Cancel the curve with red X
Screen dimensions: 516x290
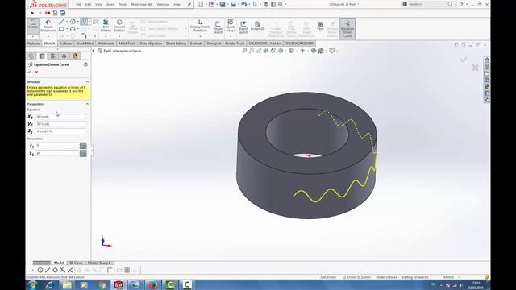coord(36,72)
